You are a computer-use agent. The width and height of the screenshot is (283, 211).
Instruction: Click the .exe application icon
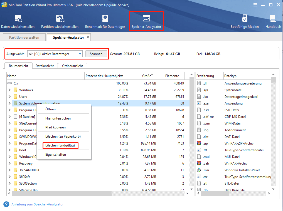[x=199, y=103]
